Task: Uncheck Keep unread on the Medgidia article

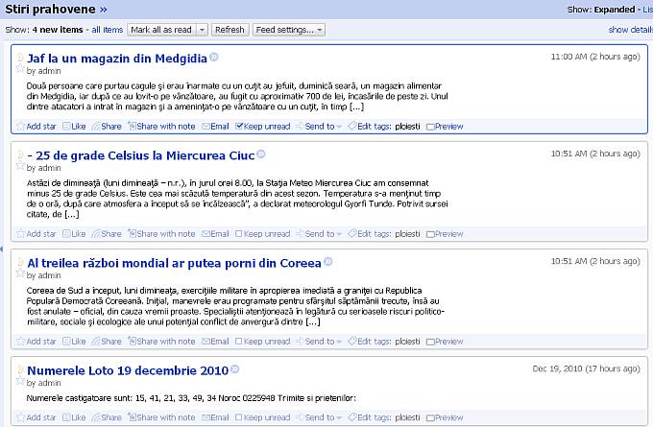Action: click(240, 127)
